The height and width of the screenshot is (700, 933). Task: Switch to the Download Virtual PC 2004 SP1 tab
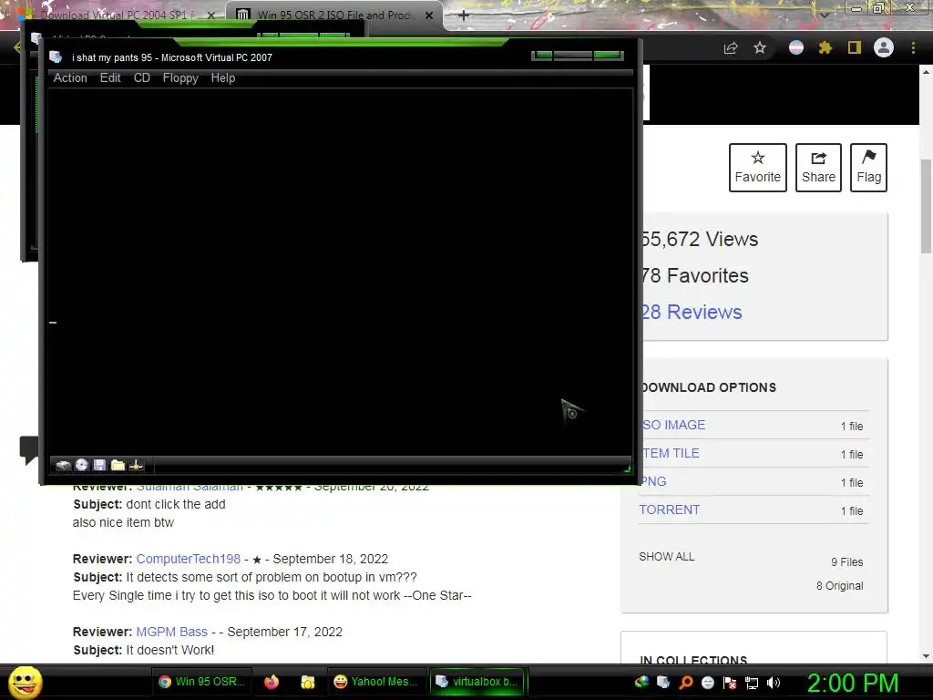pyautogui.click(x=119, y=15)
